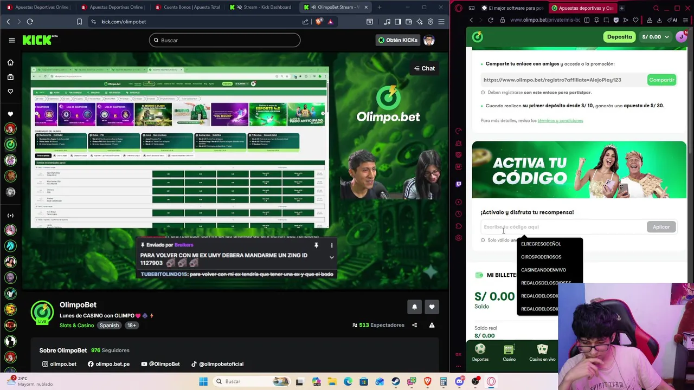Click the Aplicar code button

[x=661, y=227]
